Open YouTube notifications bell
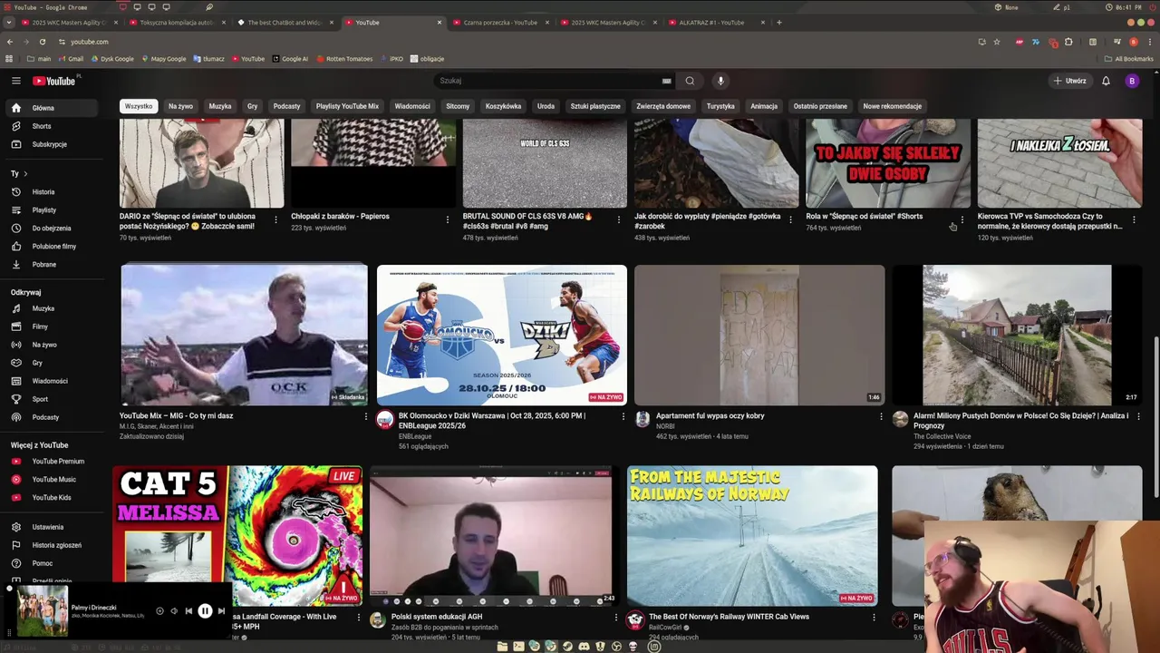The image size is (1160, 653). pos(1106,81)
